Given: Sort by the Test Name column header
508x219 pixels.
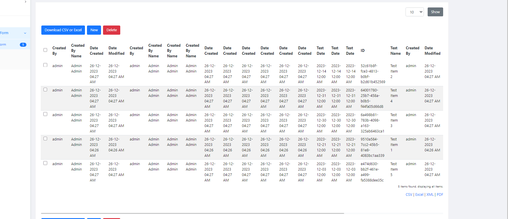Looking at the screenshot, I should pyautogui.click(x=395, y=51).
